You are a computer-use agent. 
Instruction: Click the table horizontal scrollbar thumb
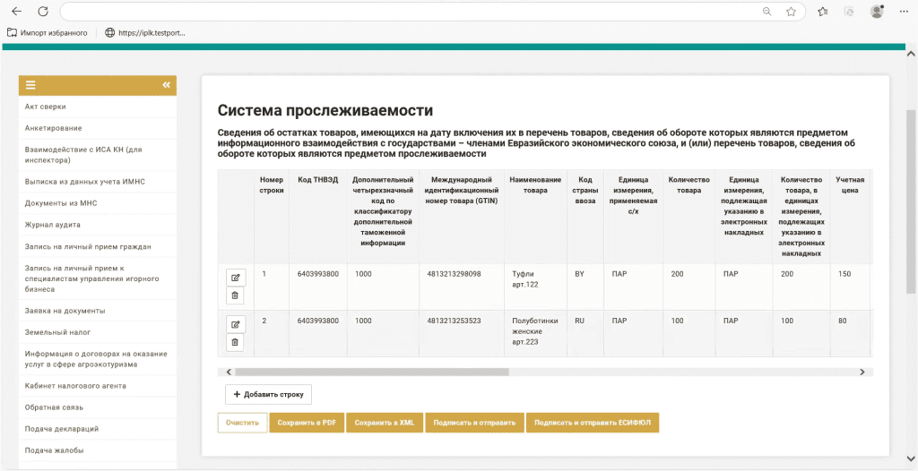[372, 372]
